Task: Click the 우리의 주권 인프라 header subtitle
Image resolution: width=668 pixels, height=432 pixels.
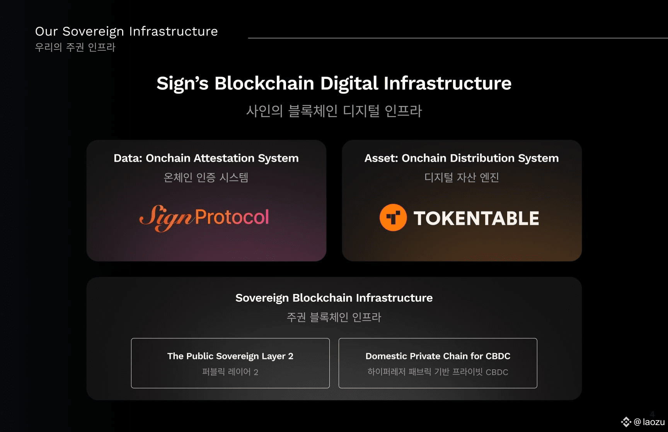Action: click(x=75, y=47)
